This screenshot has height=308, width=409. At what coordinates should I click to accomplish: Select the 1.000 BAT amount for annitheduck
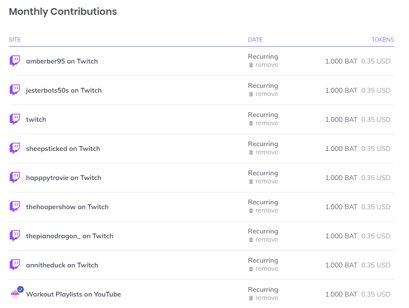[341, 265]
